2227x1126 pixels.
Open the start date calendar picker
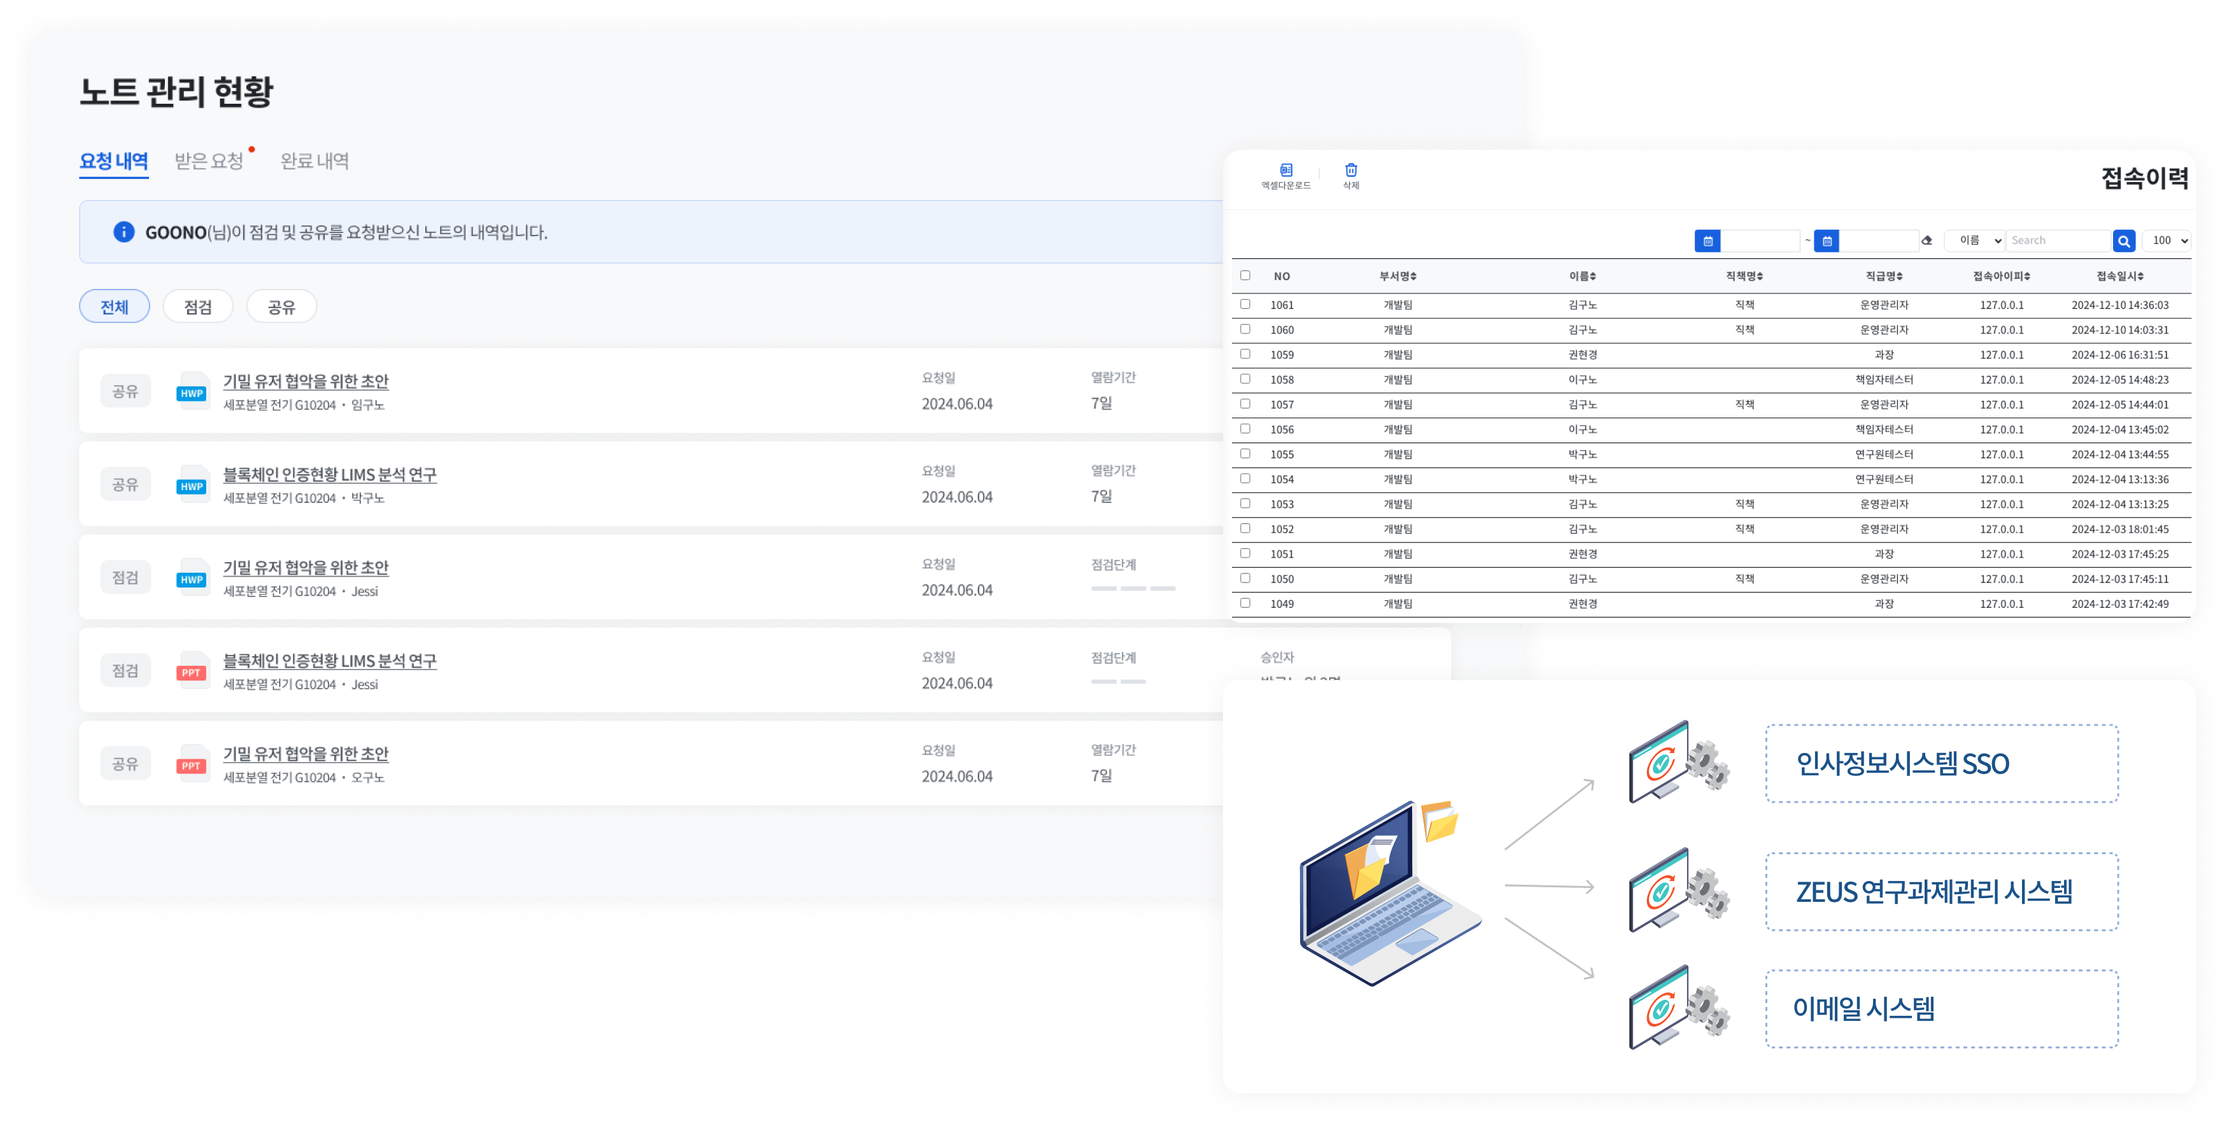tap(1707, 241)
